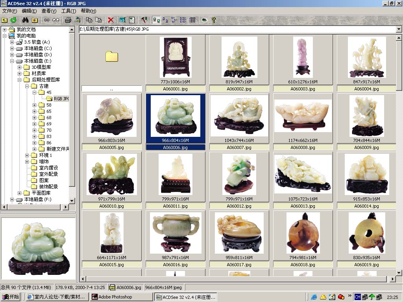The width and height of the screenshot is (403, 302).
Task: Toggle the thumbnails view mode button
Action: [156, 20]
